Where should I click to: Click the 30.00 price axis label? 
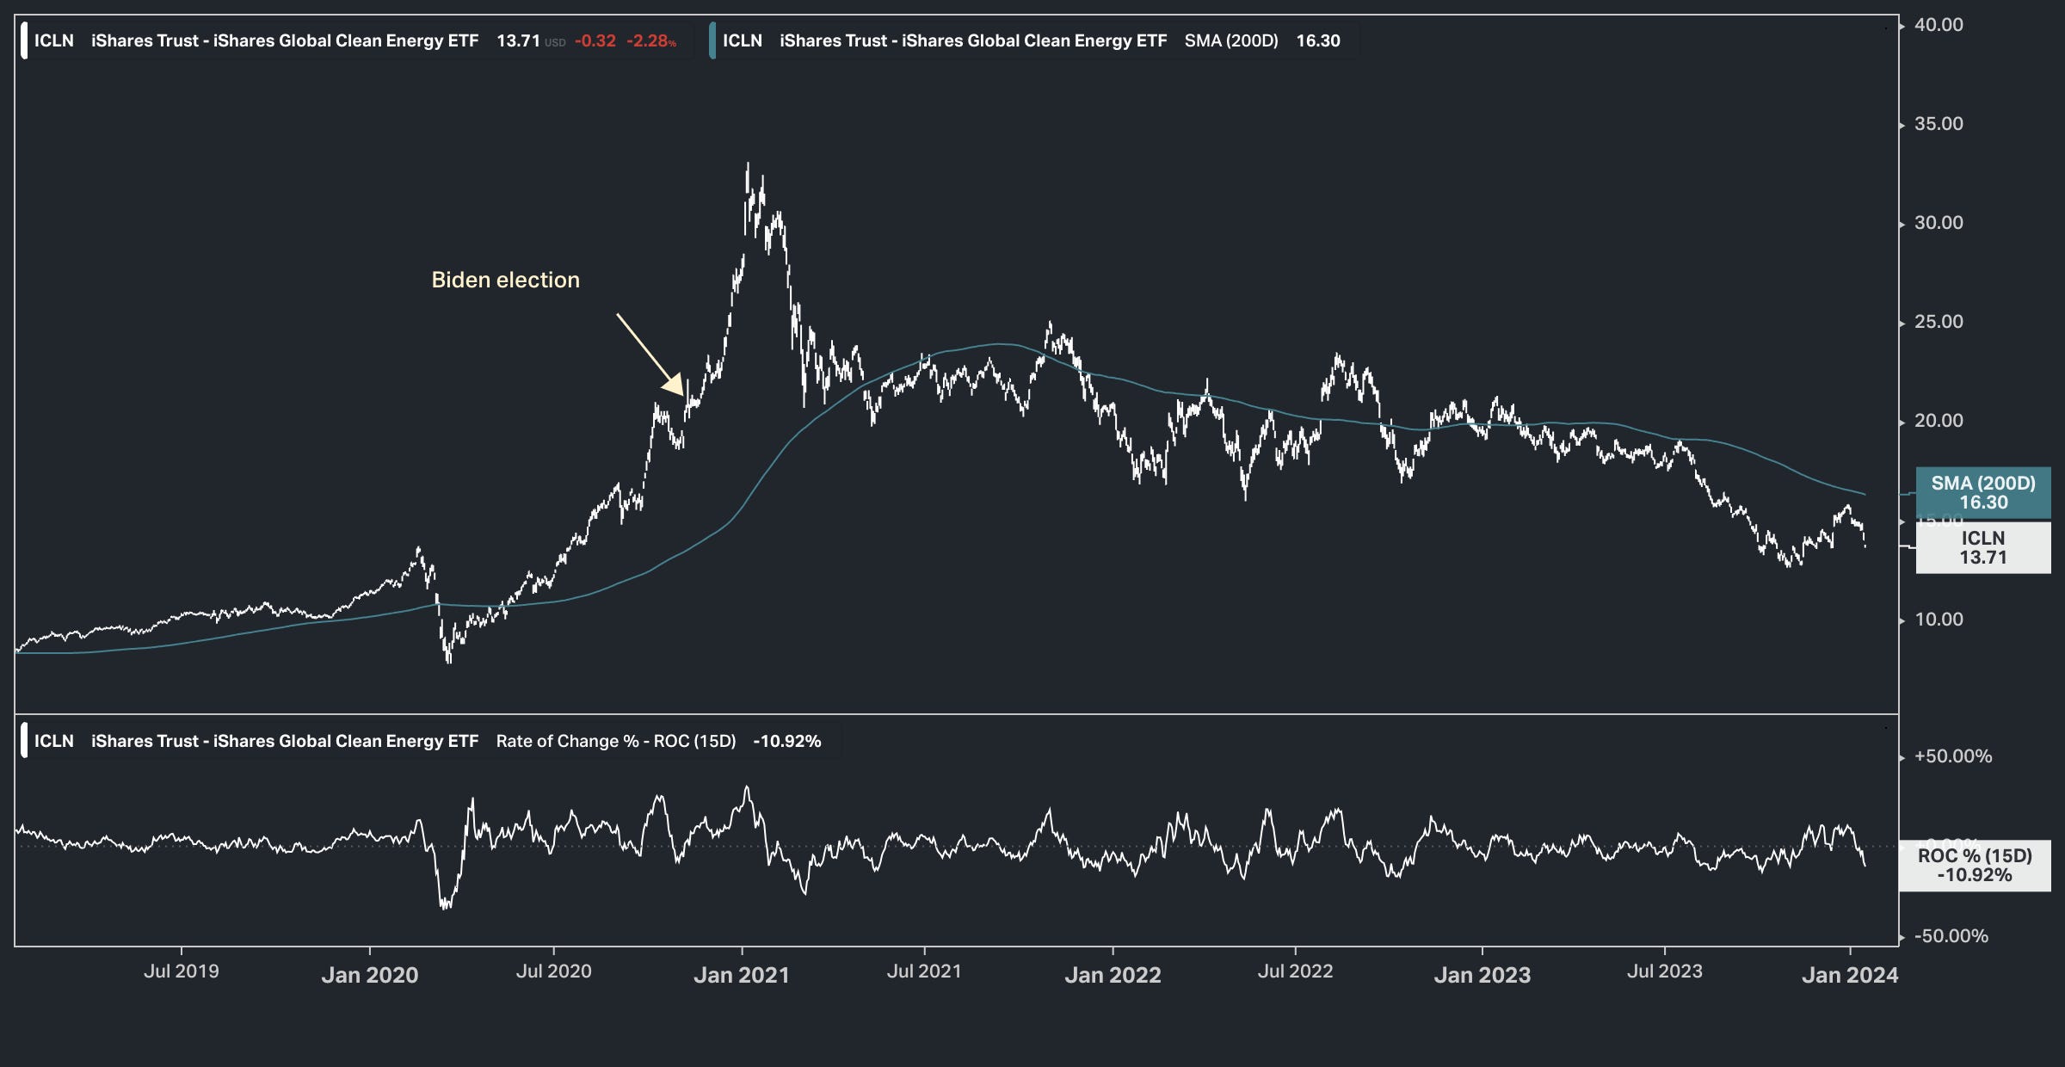1939,223
